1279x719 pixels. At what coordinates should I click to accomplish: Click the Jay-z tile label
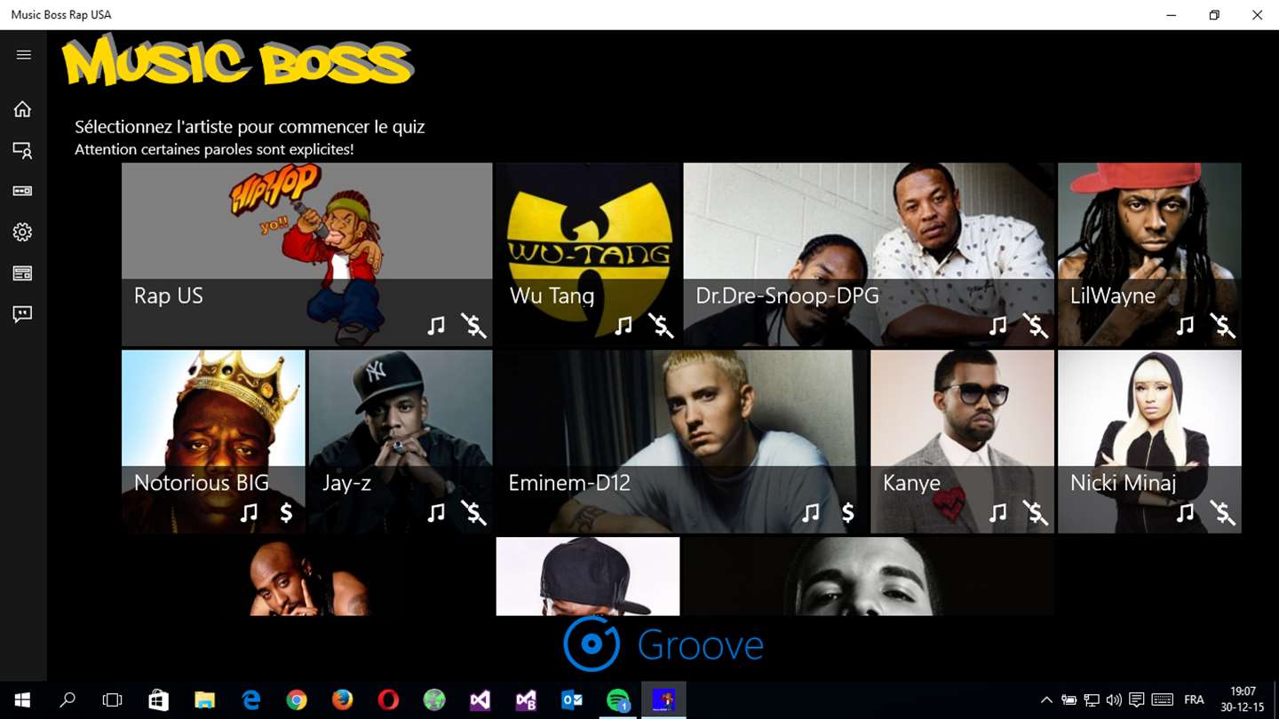pyautogui.click(x=346, y=483)
